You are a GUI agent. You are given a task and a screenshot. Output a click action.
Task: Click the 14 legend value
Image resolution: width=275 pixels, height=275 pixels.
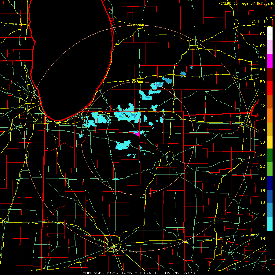(x=262, y=190)
